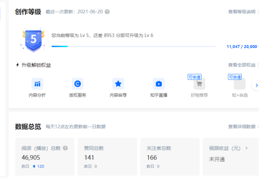
Task: Expand 视频收益（元） arrow
Action: pos(247,148)
